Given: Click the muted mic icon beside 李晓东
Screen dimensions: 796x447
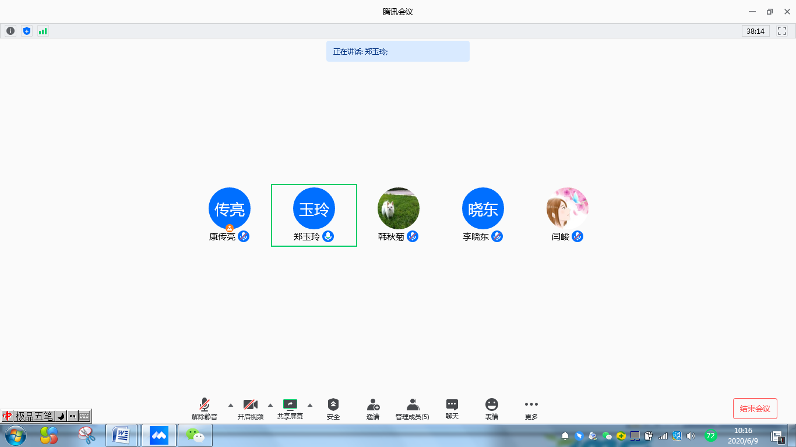Looking at the screenshot, I should click(497, 236).
